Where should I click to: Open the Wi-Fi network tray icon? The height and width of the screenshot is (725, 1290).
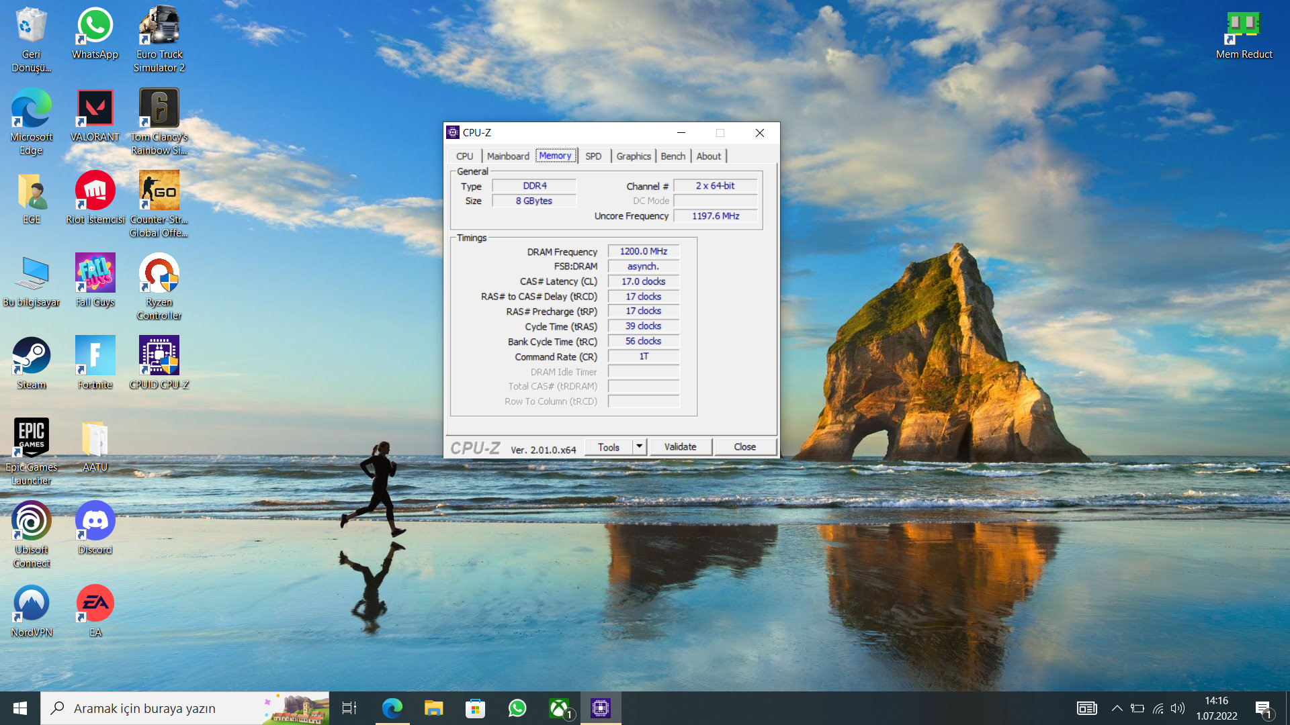[1158, 708]
